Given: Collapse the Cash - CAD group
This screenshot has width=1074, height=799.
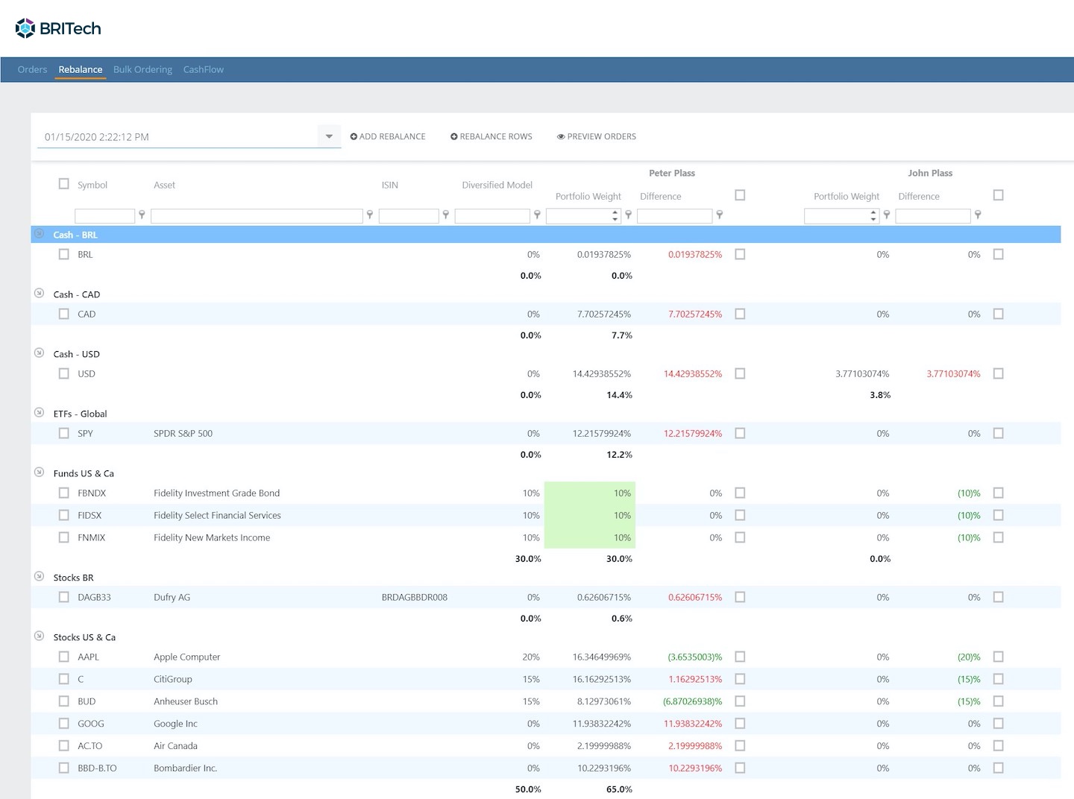Looking at the screenshot, I should [40, 293].
